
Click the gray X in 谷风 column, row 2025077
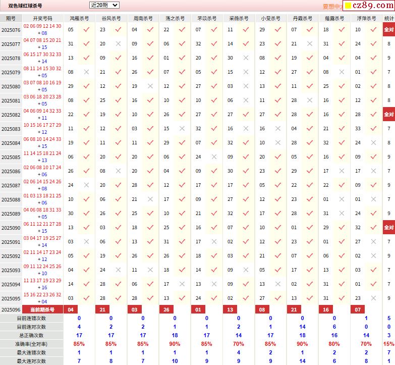[118, 43]
